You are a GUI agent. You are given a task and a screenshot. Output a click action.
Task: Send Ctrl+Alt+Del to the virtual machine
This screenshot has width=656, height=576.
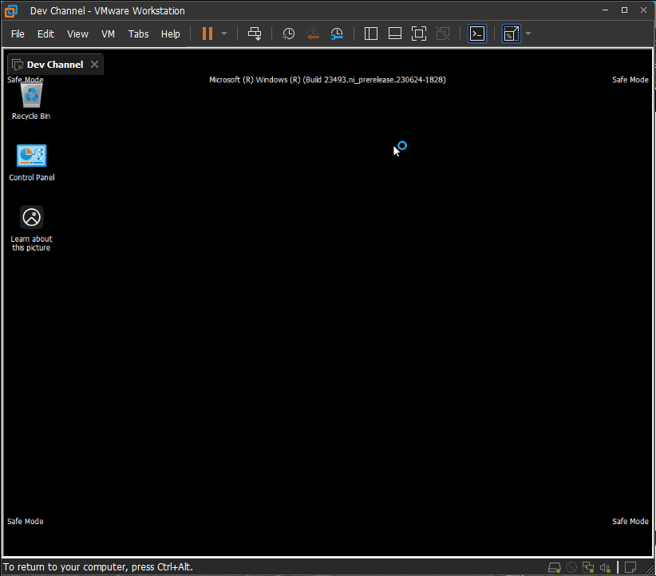pos(255,34)
